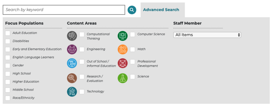Viewport: 273px width, 106px height.
Task: Click the red Professional Development icon
Action: 123,63
